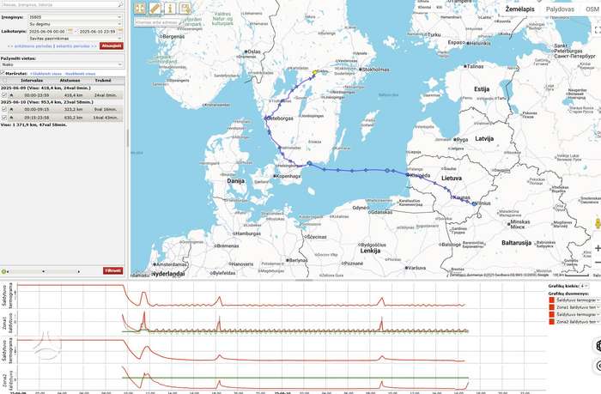Open the Grafikų kiekis count dropdown
The width and height of the screenshot is (601, 394).
[585, 286]
